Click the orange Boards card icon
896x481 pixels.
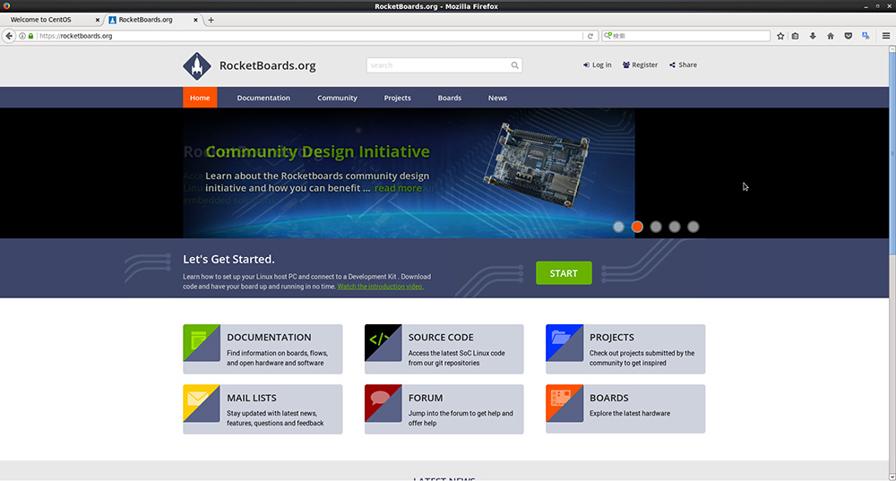click(564, 403)
